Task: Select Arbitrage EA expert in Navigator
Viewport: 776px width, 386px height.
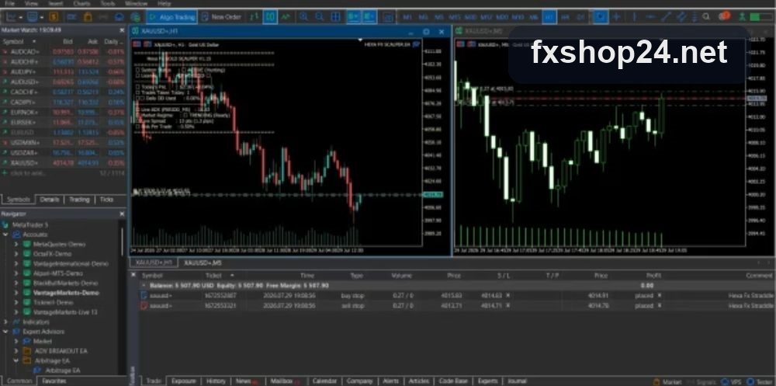Action: click(62, 370)
